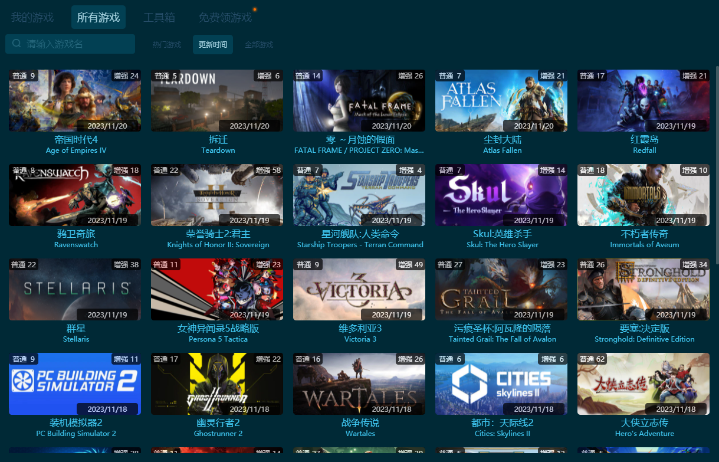Screen dimensions: 719x462
Task: Open the Atlas Fallen cover image
Action: [x=501, y=100]
